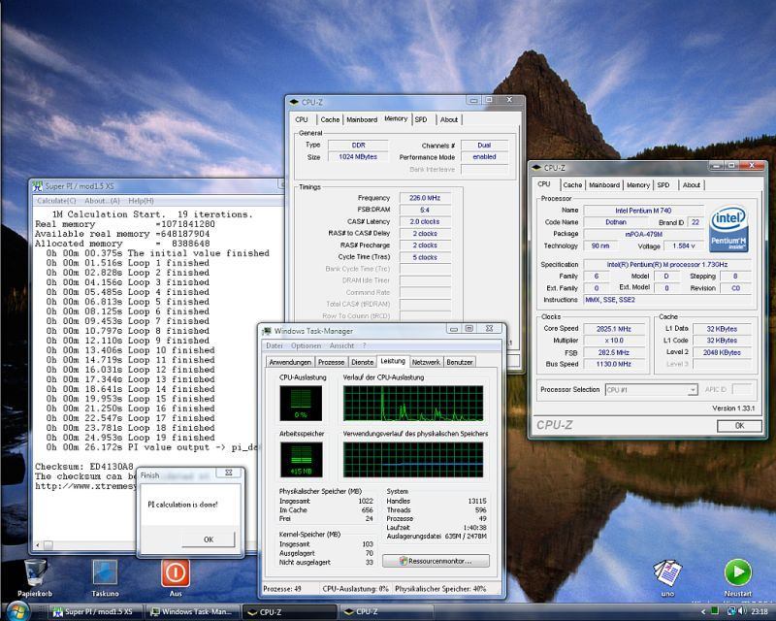Screen dimensions: 776x621
Task: Open Memory tab in CPU-Z processor window
Action: point(638,184)
